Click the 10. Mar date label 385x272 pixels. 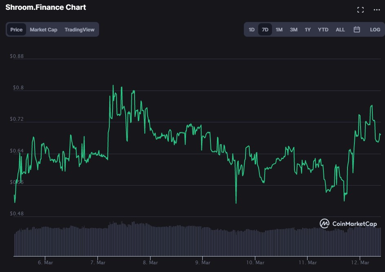click(x=255, y=263)
